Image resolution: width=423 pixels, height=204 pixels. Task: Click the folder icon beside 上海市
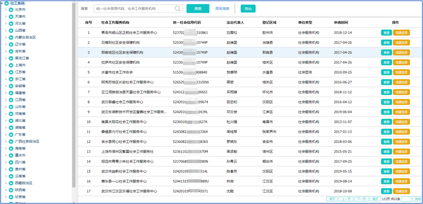tap(11, 65)
